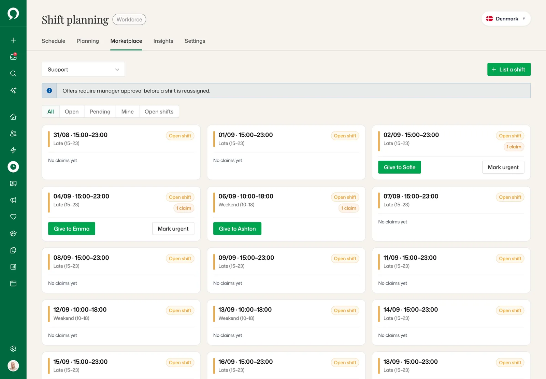This screenshot has height=379, width=546.
Task: Open the Denmark country dropdown
Action: (506, 19)
